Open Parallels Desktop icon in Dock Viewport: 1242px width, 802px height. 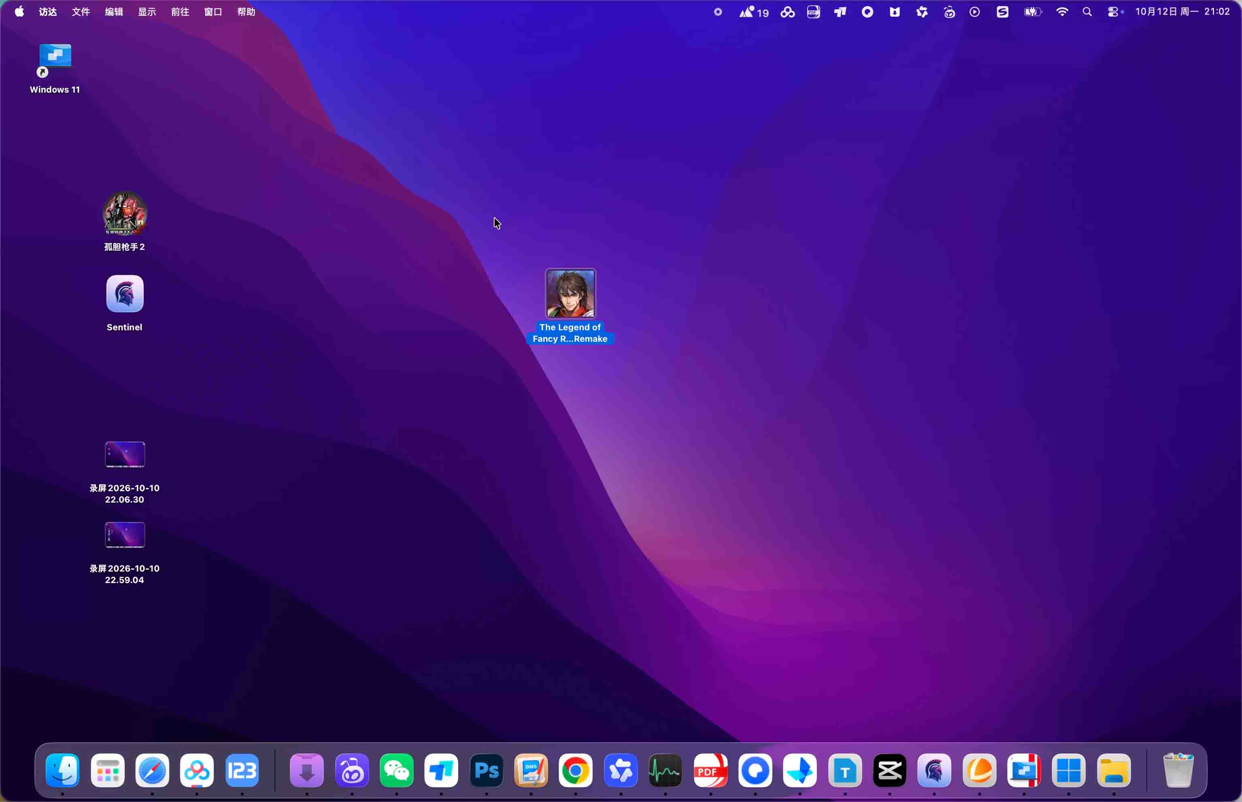(1024, 770)
